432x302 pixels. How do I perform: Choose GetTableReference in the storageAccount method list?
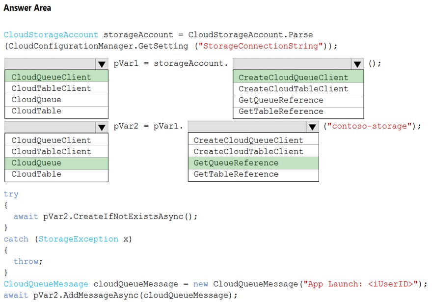point(298,112)
